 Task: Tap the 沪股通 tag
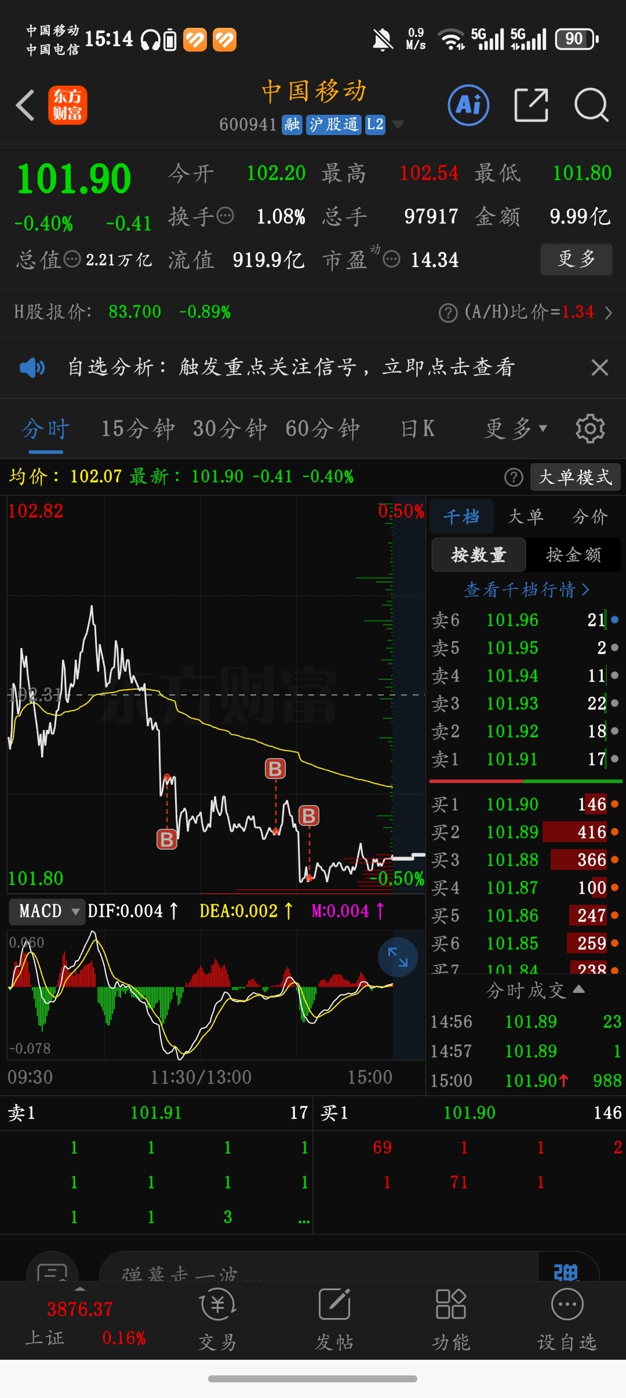point(334,125)
